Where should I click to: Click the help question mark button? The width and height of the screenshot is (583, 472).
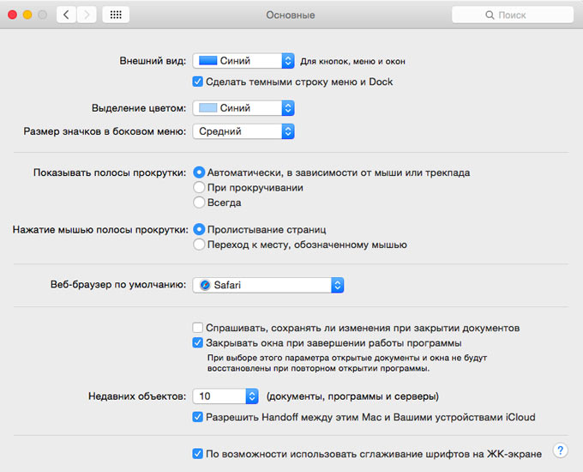560,451
